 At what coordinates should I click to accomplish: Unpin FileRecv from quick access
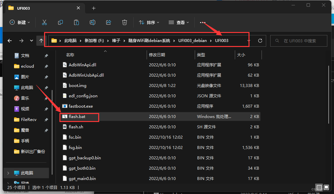(x=46, y=120)
